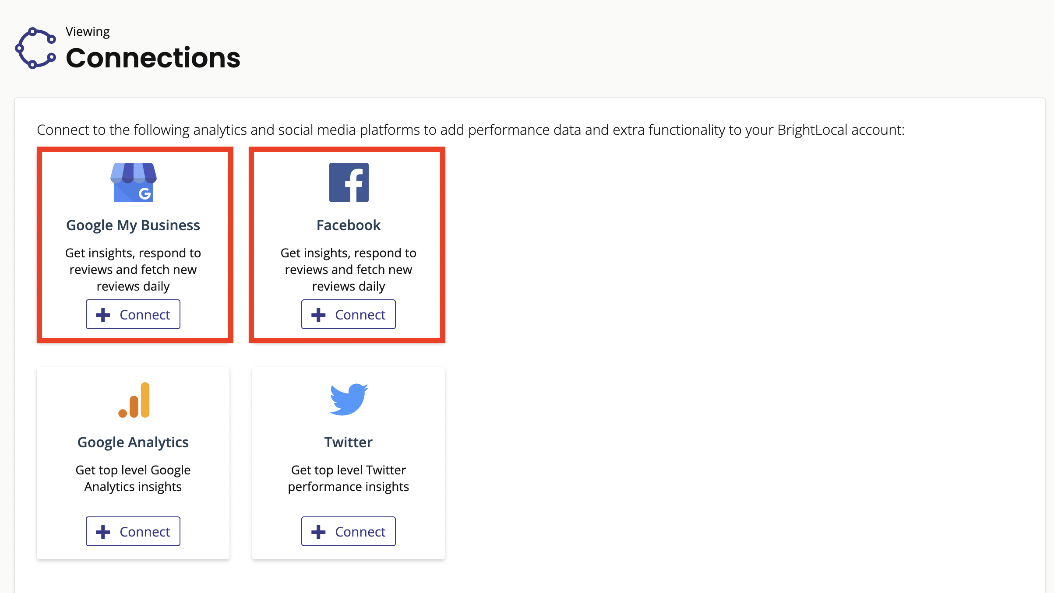Select the Facebook card title
The width and height of the screenshot is (1054, 593).
(x=349, y=225)
